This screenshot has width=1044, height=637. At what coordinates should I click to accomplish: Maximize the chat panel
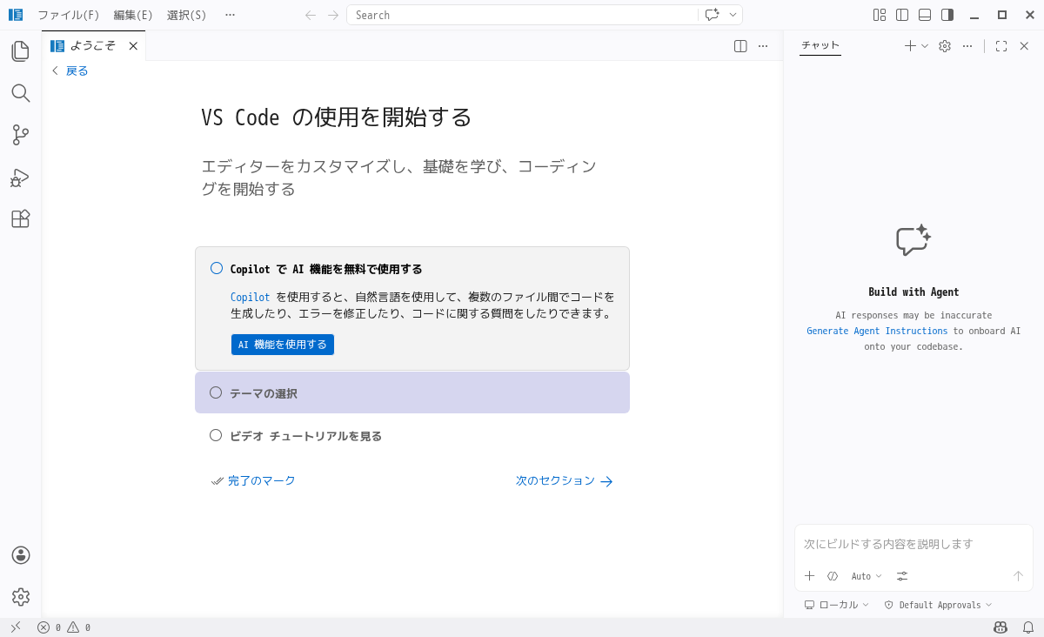pos(1001,46)
